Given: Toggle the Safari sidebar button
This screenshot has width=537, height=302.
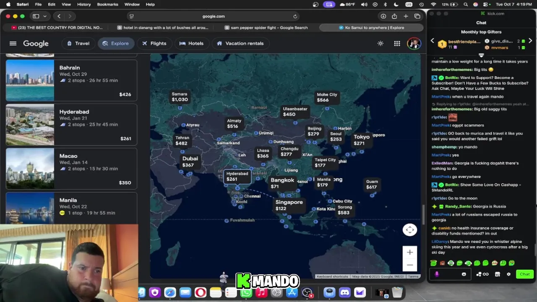Looking at the screenshot, I should coord(36,16).
